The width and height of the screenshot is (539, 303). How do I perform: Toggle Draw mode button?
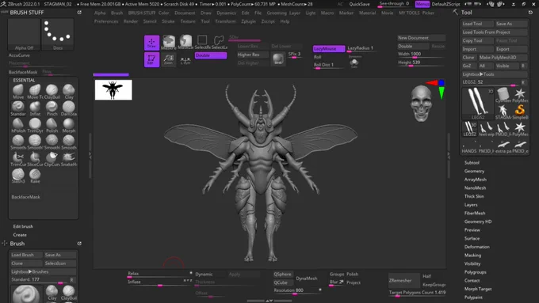tap(151, 43)
